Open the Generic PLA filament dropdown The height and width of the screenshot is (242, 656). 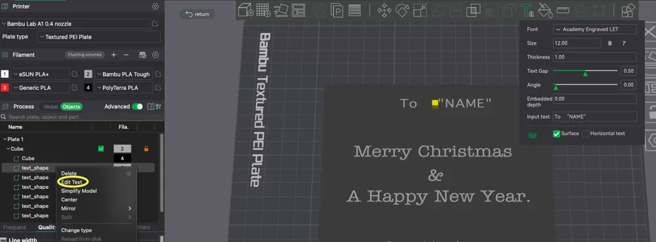[40, 88]
